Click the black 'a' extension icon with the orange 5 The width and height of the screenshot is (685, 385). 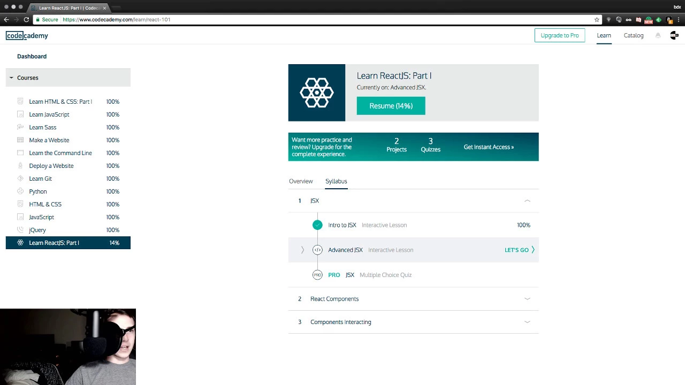pos(669,20)
